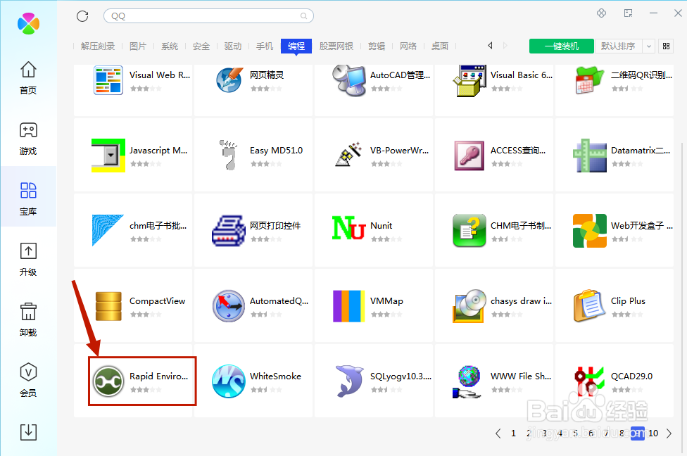Open the Uninstall (卸载) sidebar section
The image size is (687, 456).
[x=28, y=320]
